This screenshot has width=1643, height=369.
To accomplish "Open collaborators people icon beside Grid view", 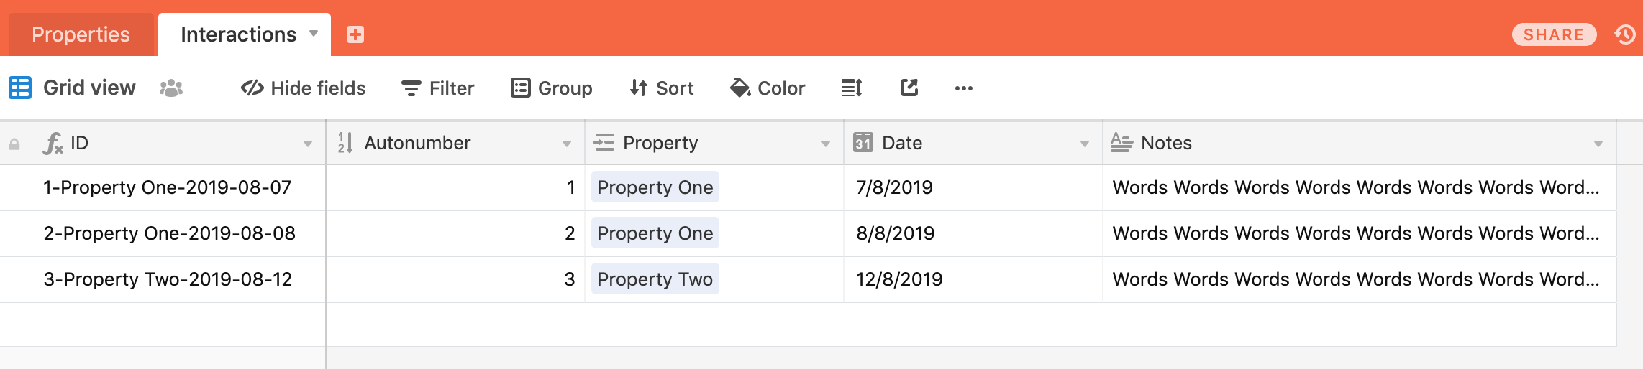I will point(171,88).
